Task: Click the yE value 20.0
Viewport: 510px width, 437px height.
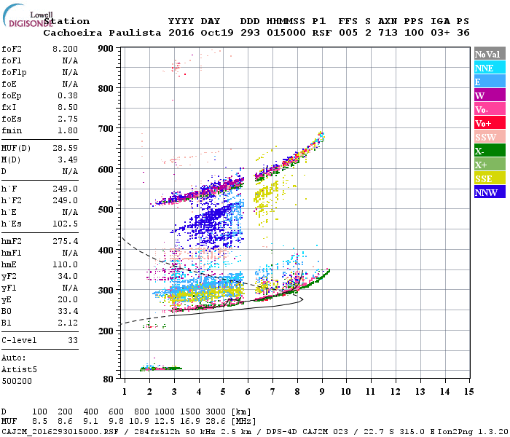Action: [x=68, y=299]
